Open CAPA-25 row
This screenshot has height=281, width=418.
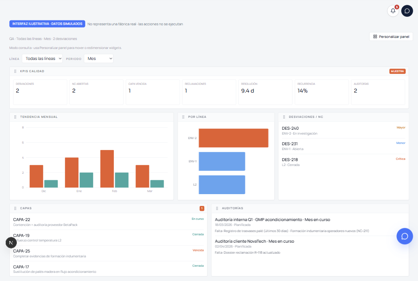point(109,253)
